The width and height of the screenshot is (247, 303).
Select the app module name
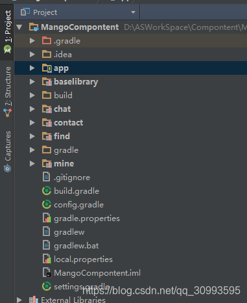coord(62,69)
